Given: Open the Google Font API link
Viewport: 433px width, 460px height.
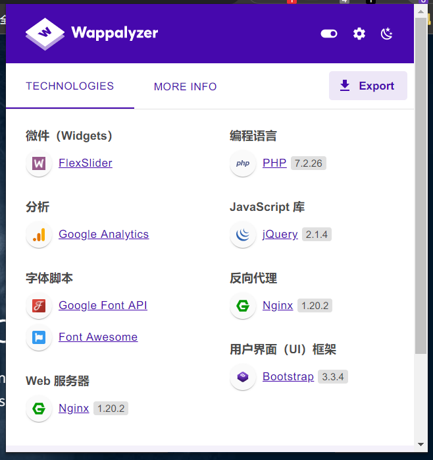Looking at the screenshot, I should pyautogui.click(x=103, y=306).
